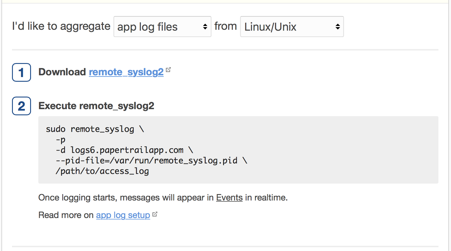Viewport: 451px width, 251px height.
Task: Click up-down arrows on app log files selector
Action: 205,27
